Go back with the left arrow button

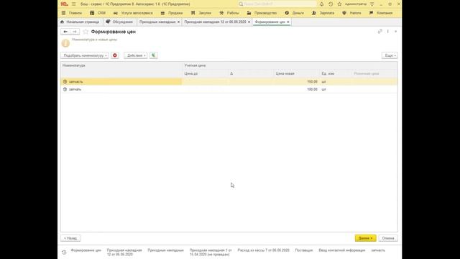coord(65,32)
